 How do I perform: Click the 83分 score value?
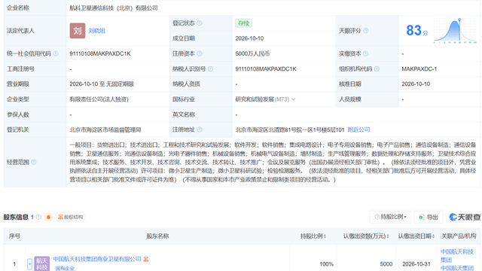[416, 30]
